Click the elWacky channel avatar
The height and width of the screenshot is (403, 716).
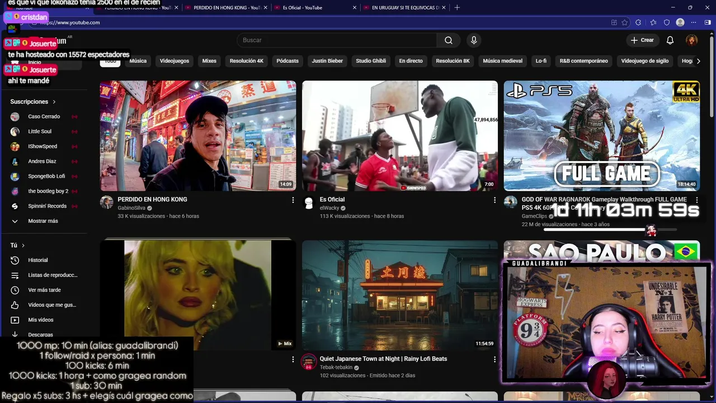pos(309,203)
